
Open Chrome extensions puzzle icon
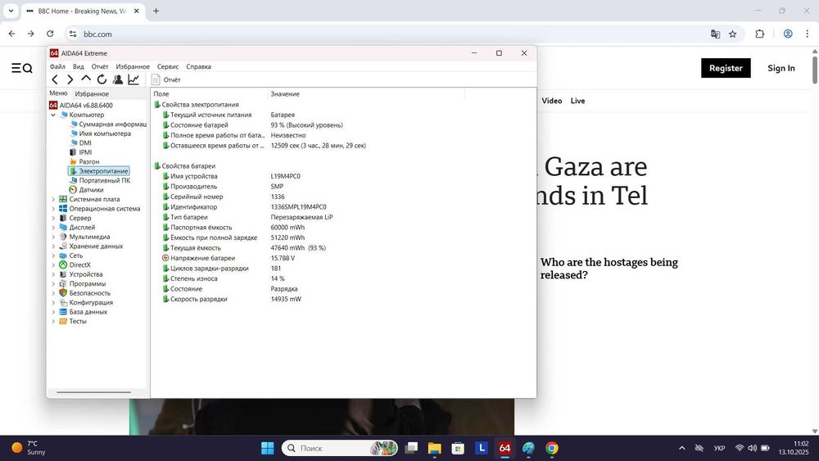[x=759, y=34]
